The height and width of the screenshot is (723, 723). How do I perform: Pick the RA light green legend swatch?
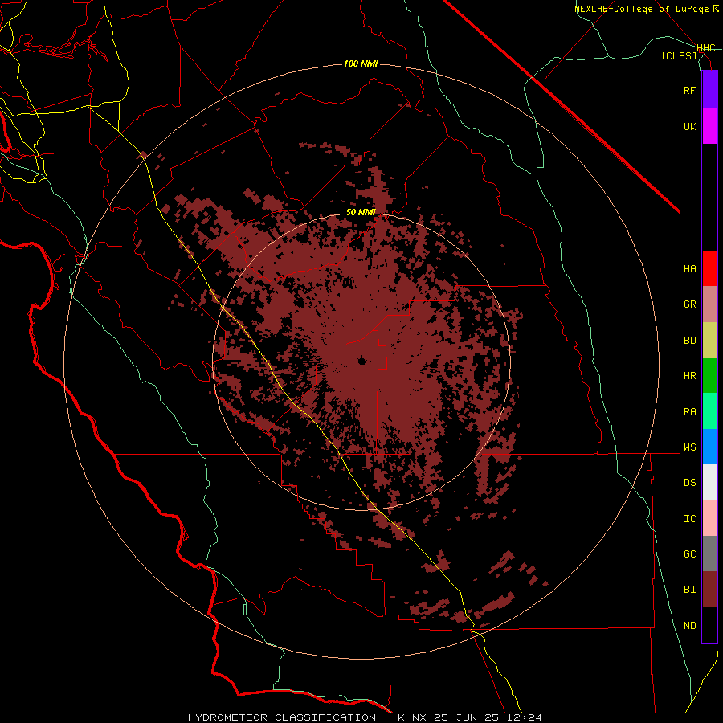[x=709, y=411]
